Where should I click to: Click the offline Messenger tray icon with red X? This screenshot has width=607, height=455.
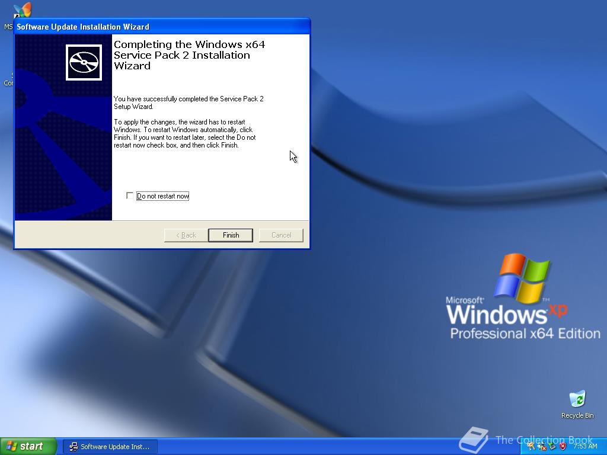540,446
